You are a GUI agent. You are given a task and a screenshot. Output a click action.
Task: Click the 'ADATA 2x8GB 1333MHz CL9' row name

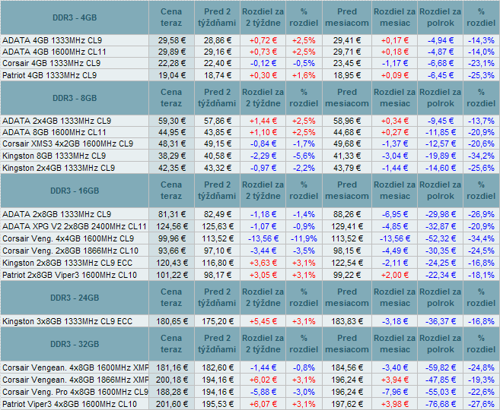57,214
